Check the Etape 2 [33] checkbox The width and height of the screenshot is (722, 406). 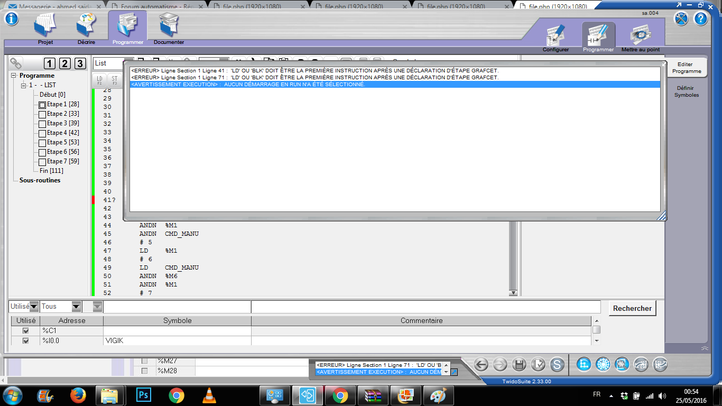click(42, 114)
